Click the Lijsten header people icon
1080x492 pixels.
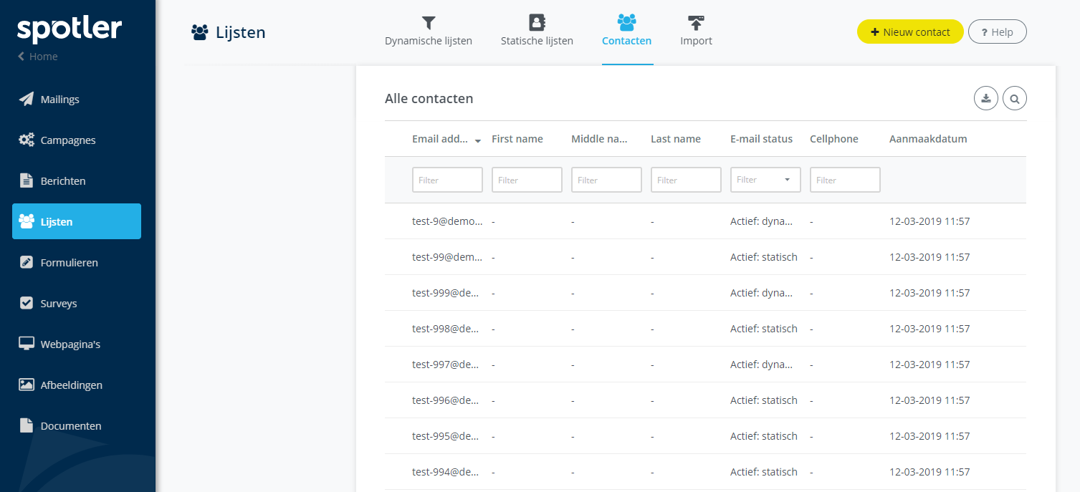coord(200,32)
